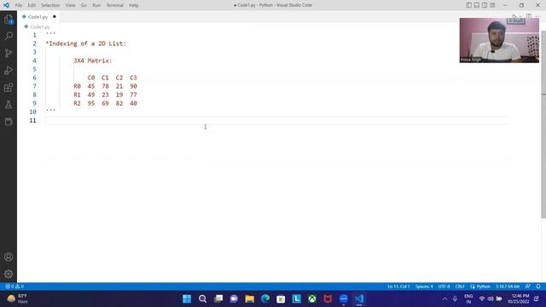Open the Explorer view in the activity bar
Viewport: 546px width, 307px height.
pyautogui.click(x=9, y=20)
